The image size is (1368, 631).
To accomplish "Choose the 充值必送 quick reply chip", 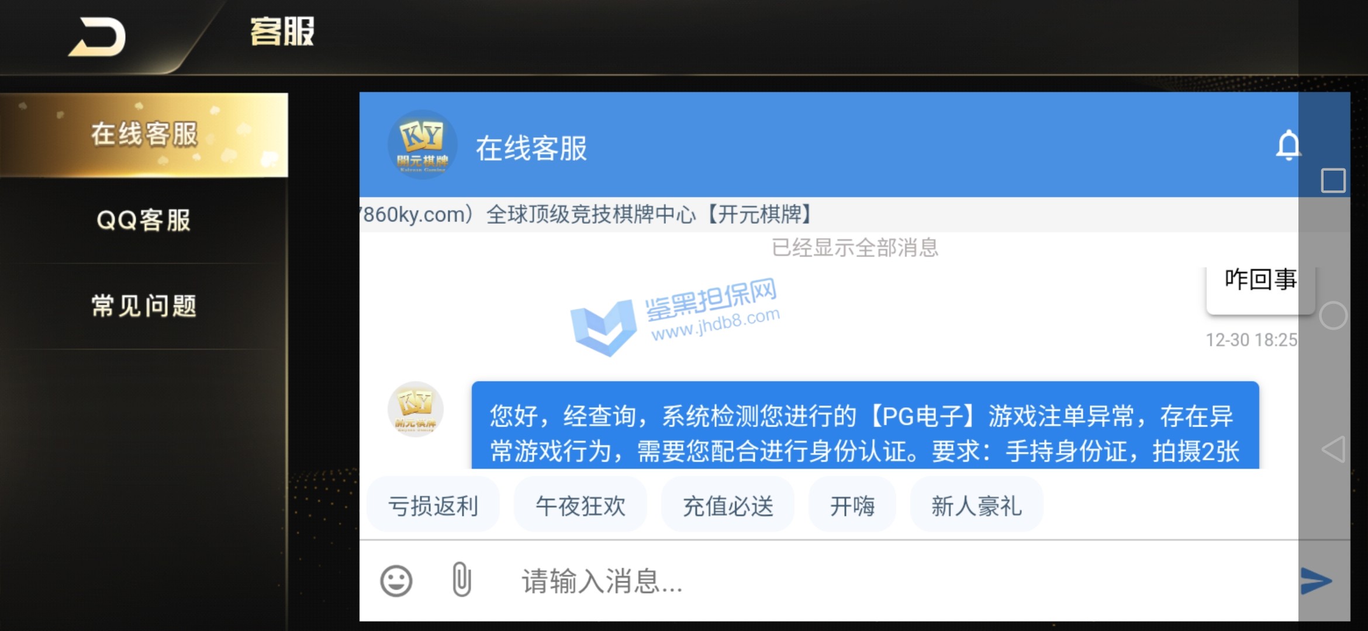I will click(728, 505).
